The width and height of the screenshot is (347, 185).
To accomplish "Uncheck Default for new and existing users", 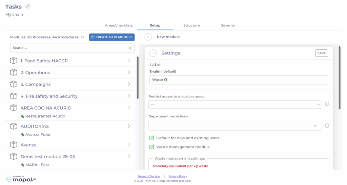I will [x=152, y=138].
